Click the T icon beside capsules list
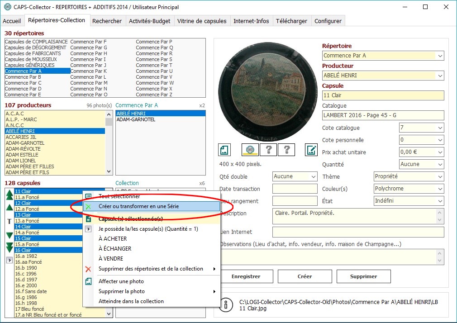The height and width of the screenshot is (323, 457). tap(10, 221)
